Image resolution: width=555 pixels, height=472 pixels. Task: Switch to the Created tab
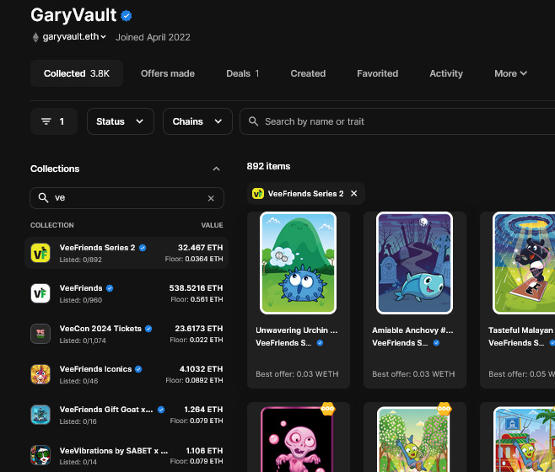click(308, 73)
